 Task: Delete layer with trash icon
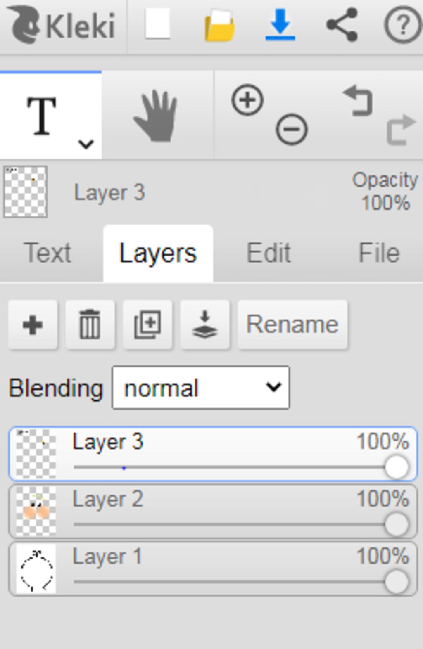point(90,324)
